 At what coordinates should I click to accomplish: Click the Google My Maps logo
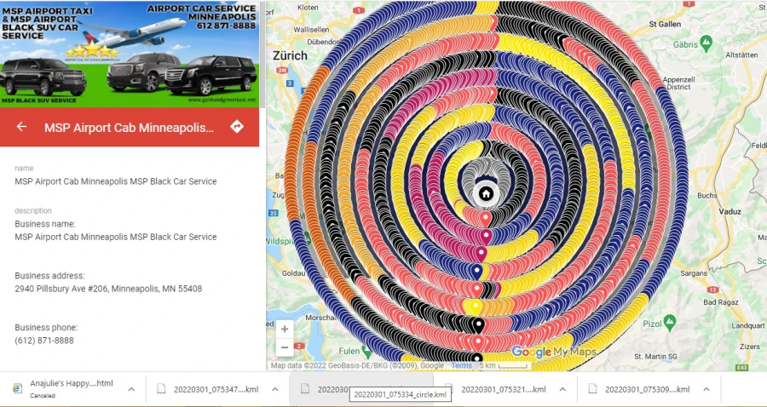[553, 352]
